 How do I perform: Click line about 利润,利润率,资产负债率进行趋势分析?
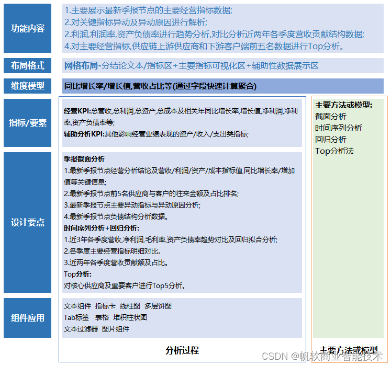click(214, 35)
